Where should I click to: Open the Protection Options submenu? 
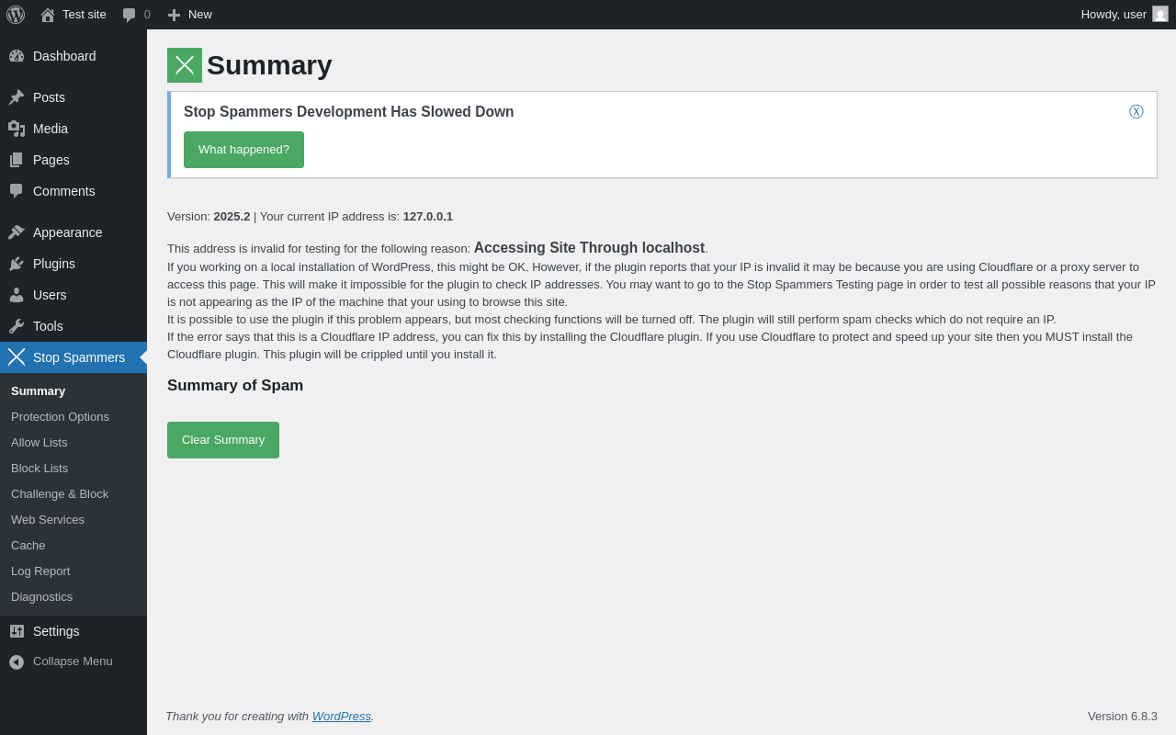coord(60,417)
